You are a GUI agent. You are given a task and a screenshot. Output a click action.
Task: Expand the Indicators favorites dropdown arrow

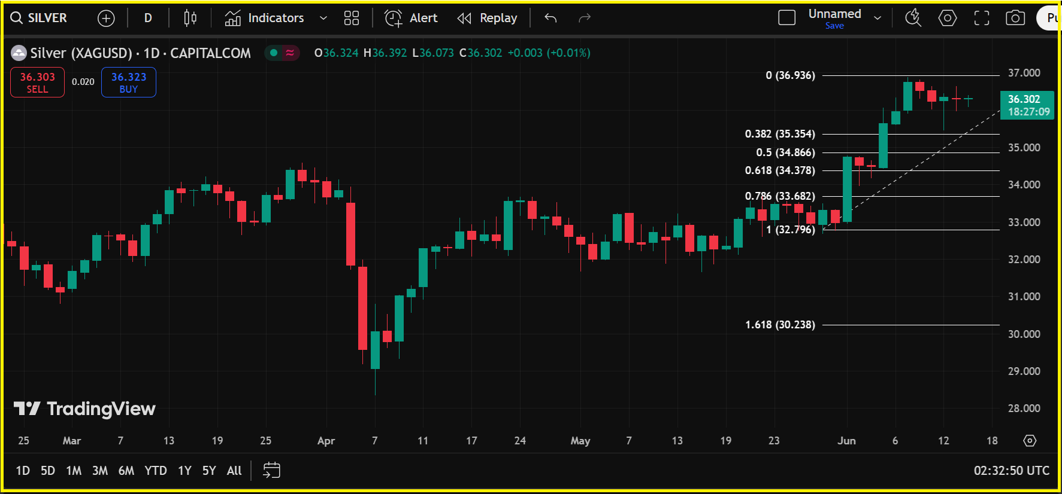click(x=323, y=19)
